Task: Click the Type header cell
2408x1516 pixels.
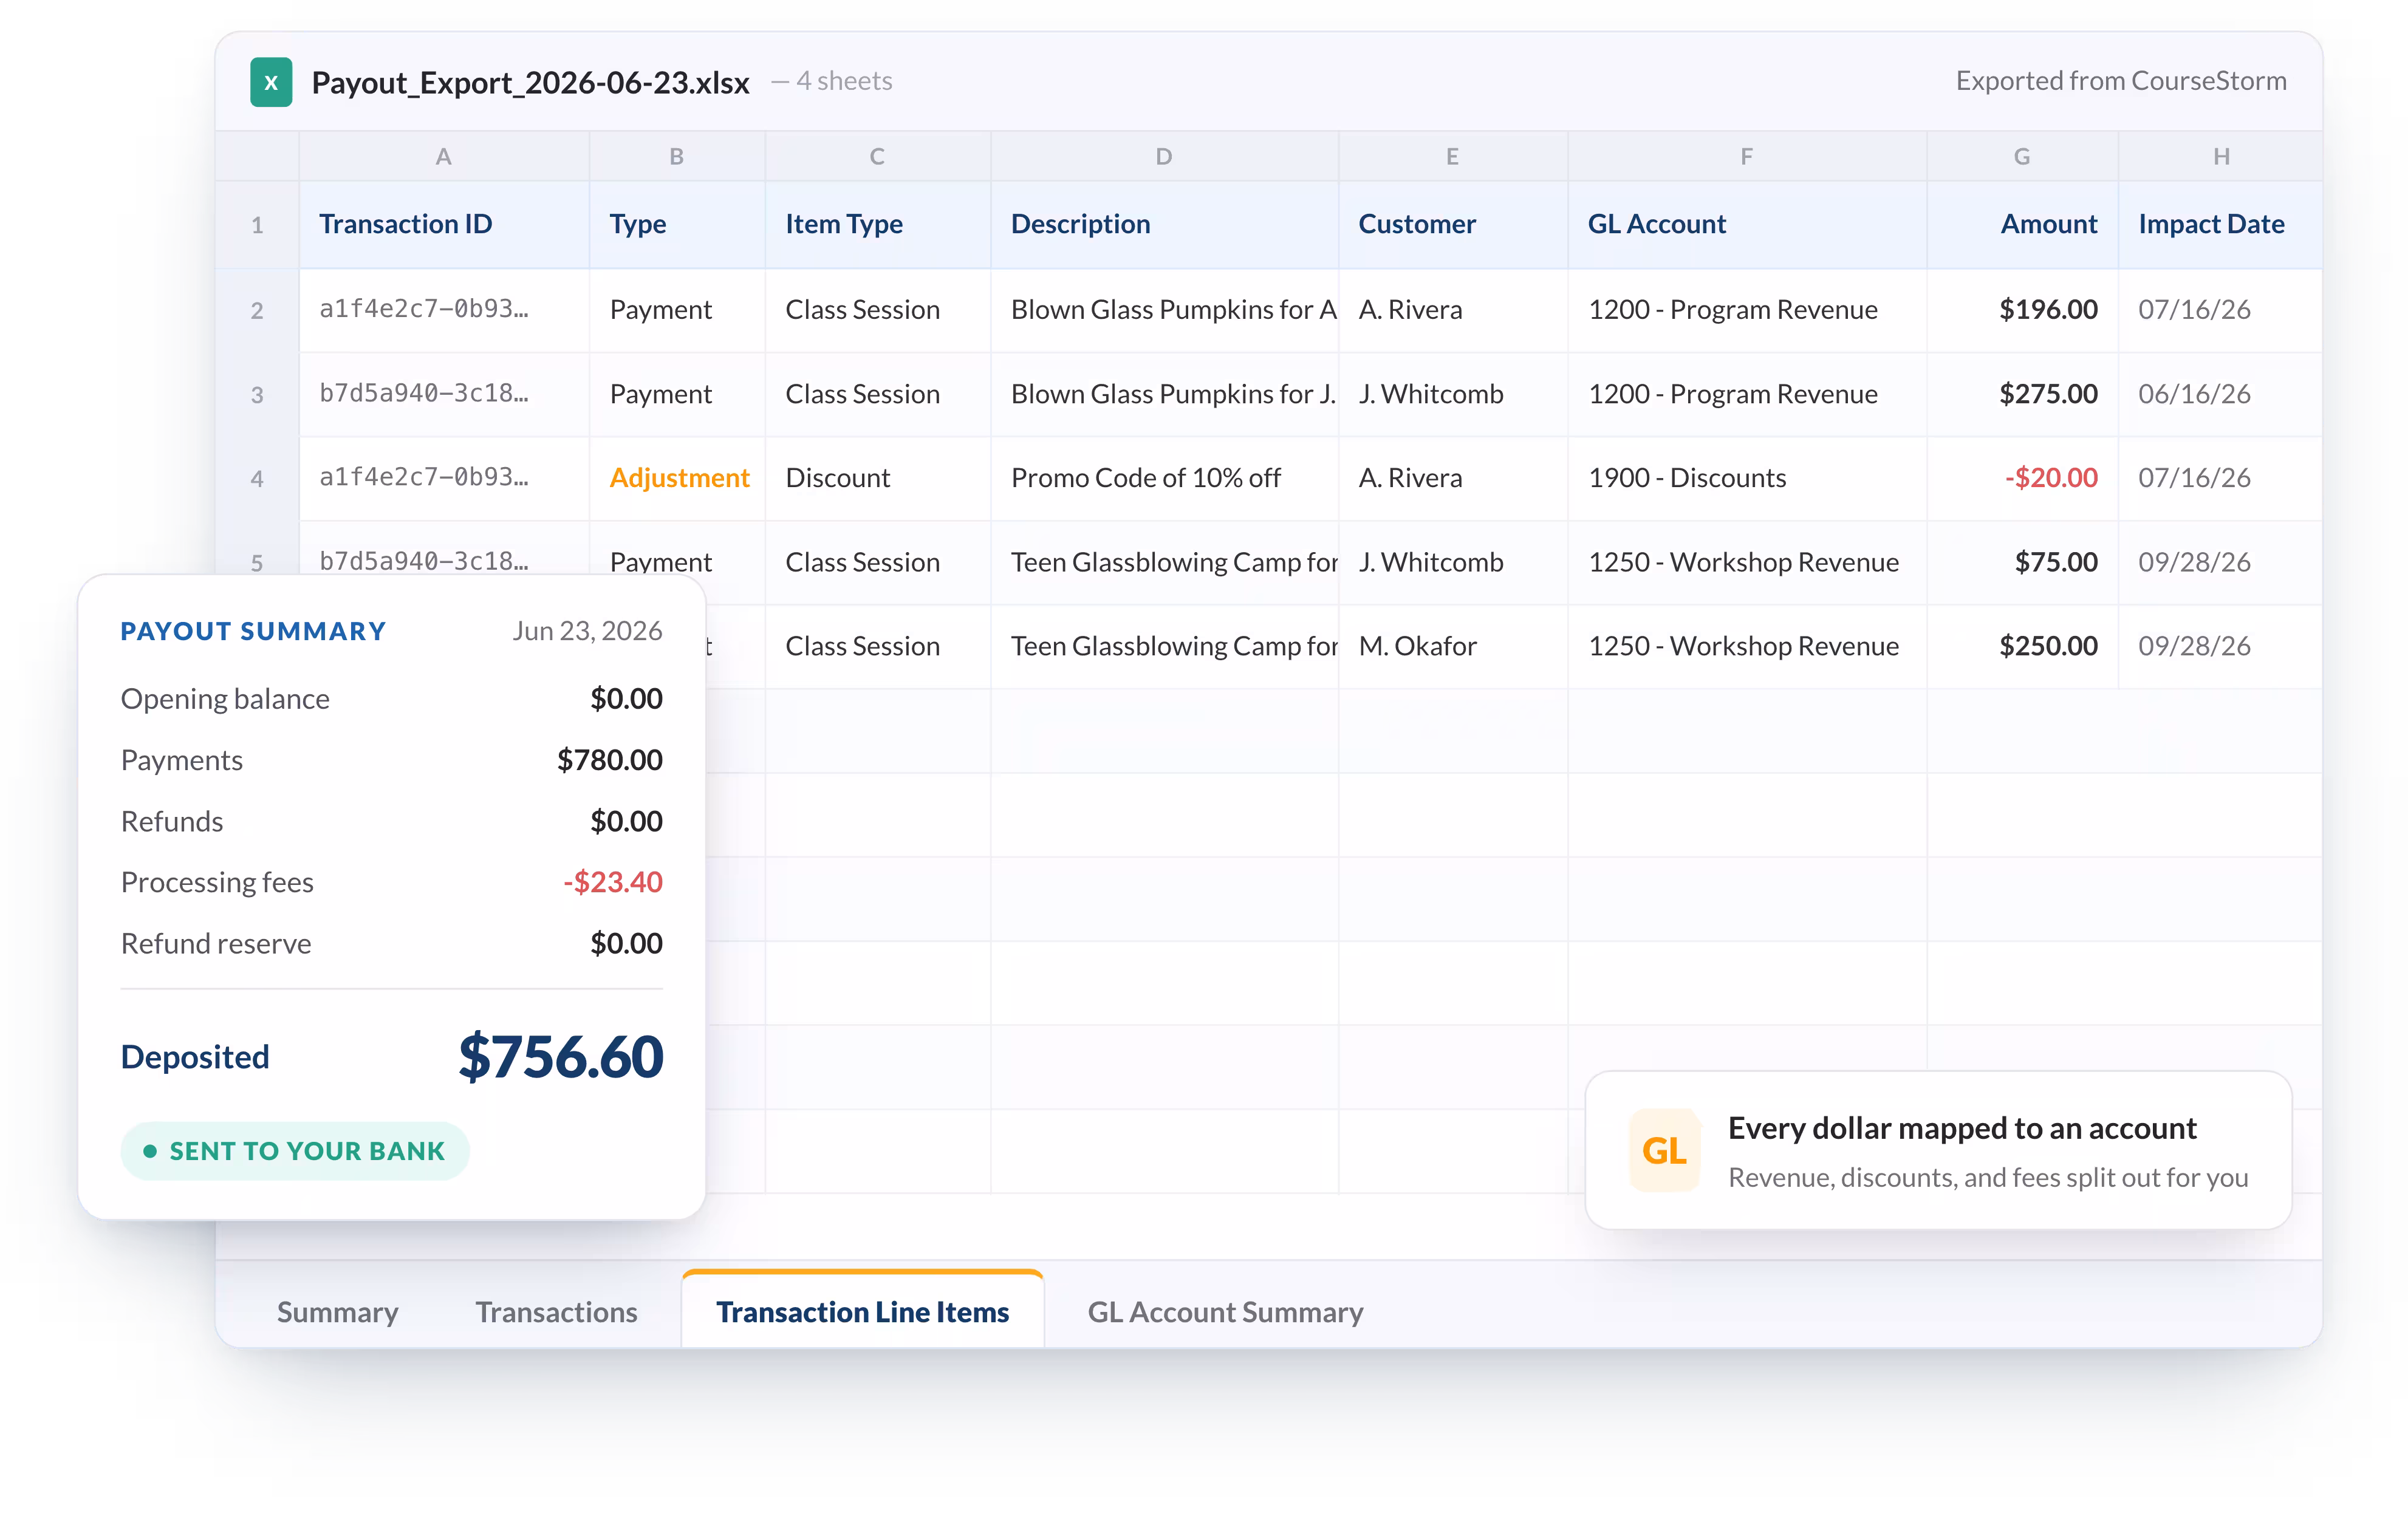Action: coord(677,224)
